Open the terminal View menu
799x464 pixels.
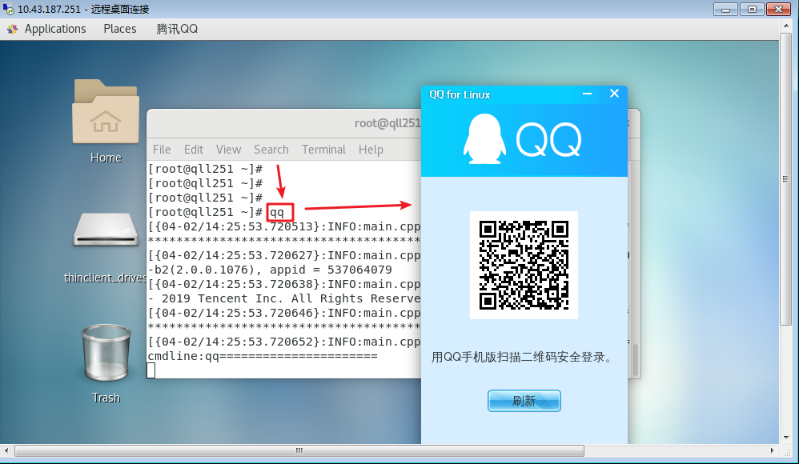tap(228, 150)
